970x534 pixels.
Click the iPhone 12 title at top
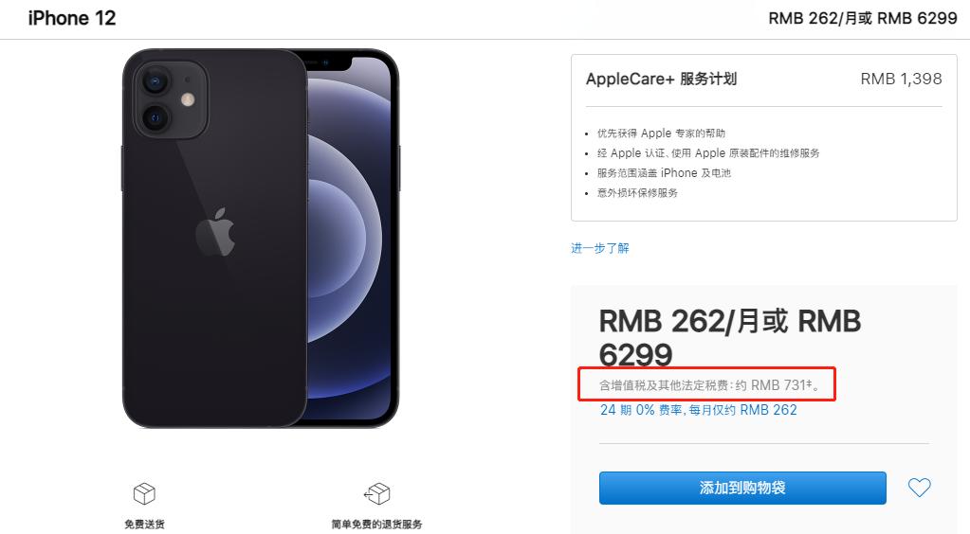72,19
